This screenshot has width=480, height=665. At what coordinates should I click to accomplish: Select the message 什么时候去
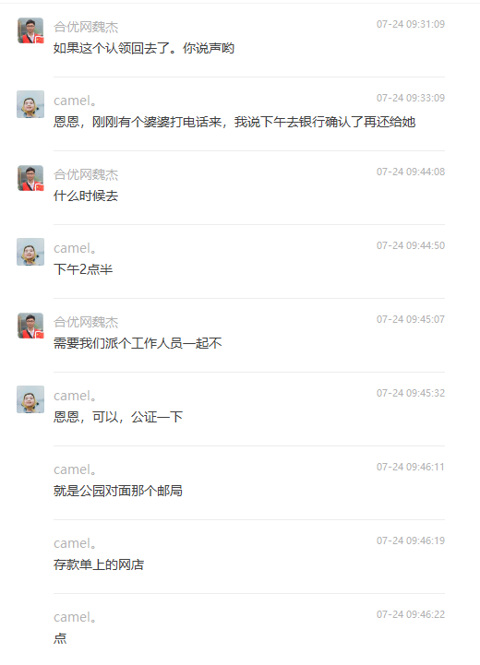86,196
